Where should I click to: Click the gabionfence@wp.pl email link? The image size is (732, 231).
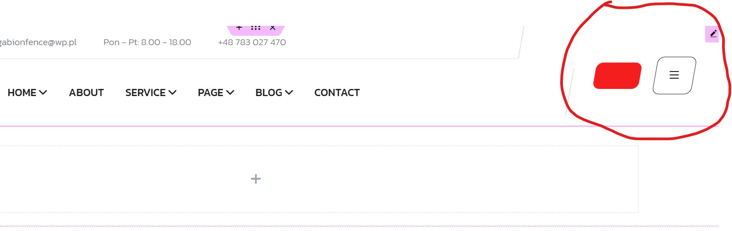click(38, 42)
